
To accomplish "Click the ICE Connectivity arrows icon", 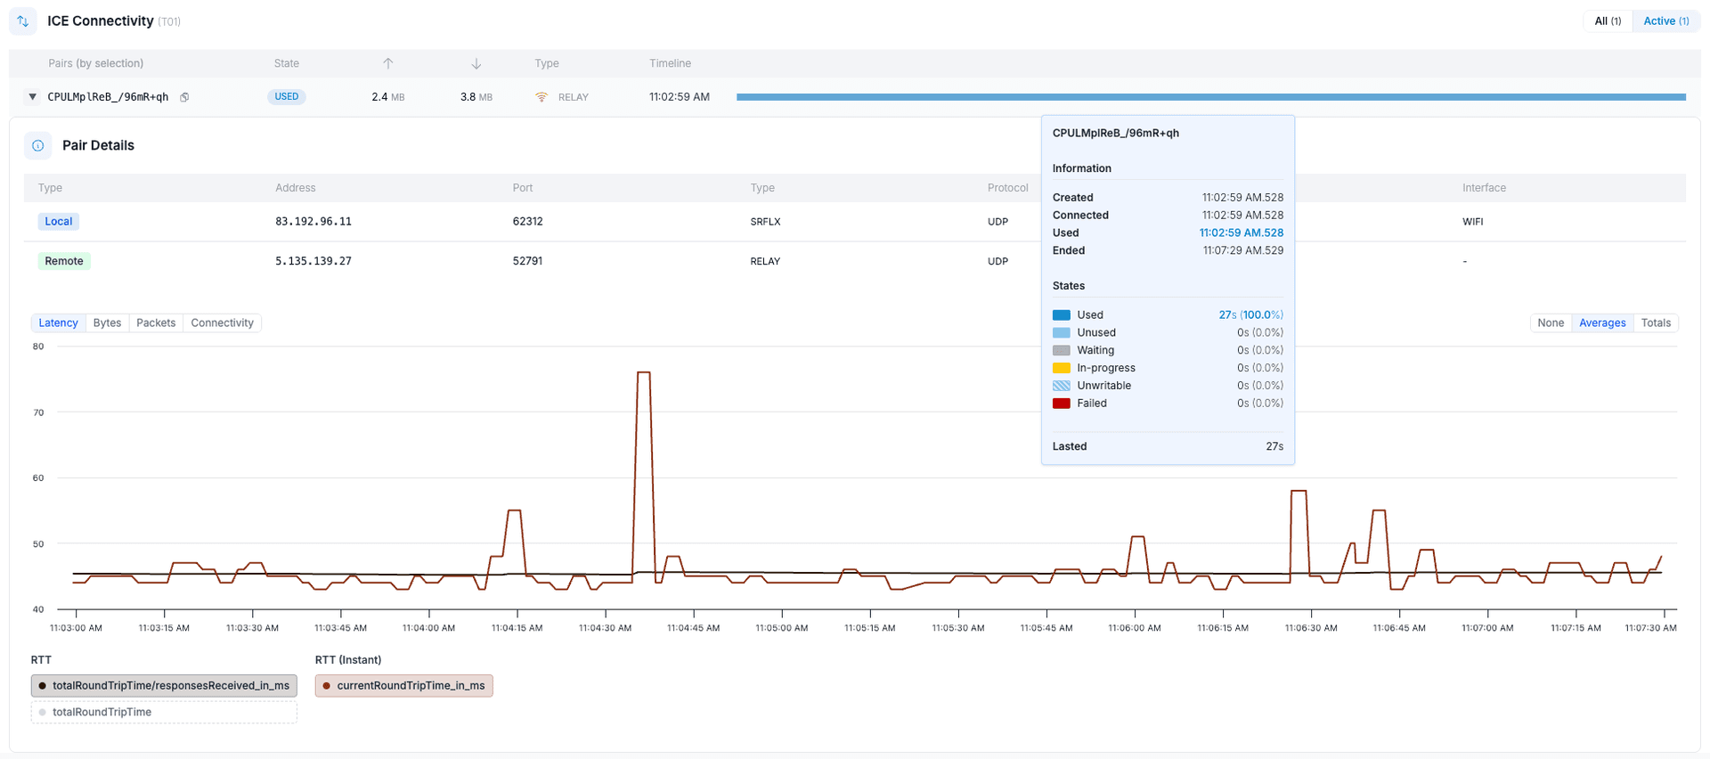I will (x=23, y=21).
